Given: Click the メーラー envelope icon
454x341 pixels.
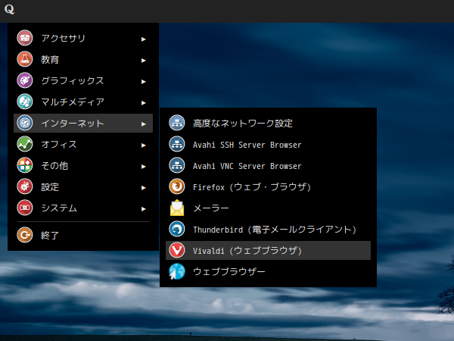Looking at the screenshot, I should [177, 208].
